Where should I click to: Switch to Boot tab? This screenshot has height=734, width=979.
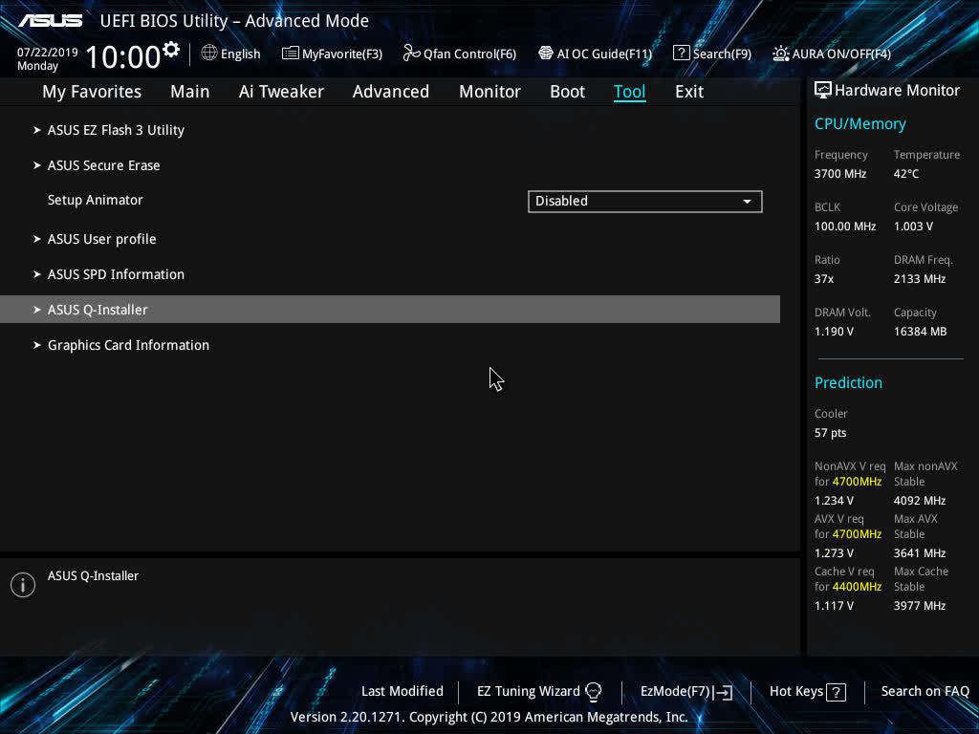[567, 92]
